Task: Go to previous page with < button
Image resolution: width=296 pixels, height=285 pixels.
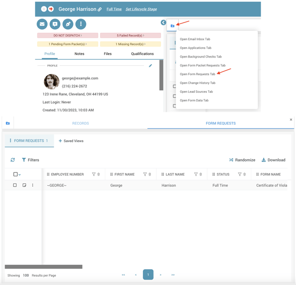Action: pyautogui.click(x=136, y=275)
